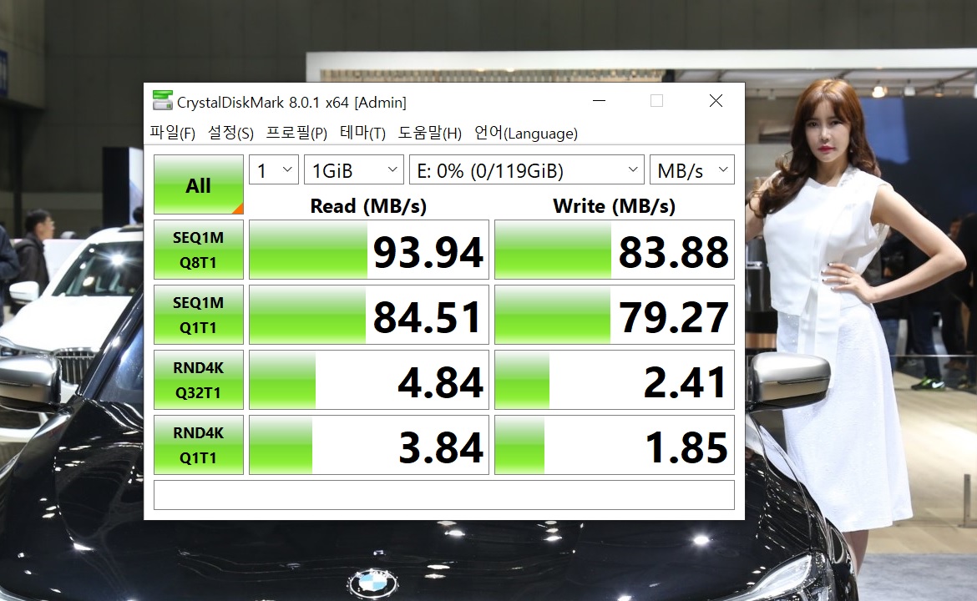Open the 도움말(H) menu
The image size is (977, 601).
click(x=430, y=133)
